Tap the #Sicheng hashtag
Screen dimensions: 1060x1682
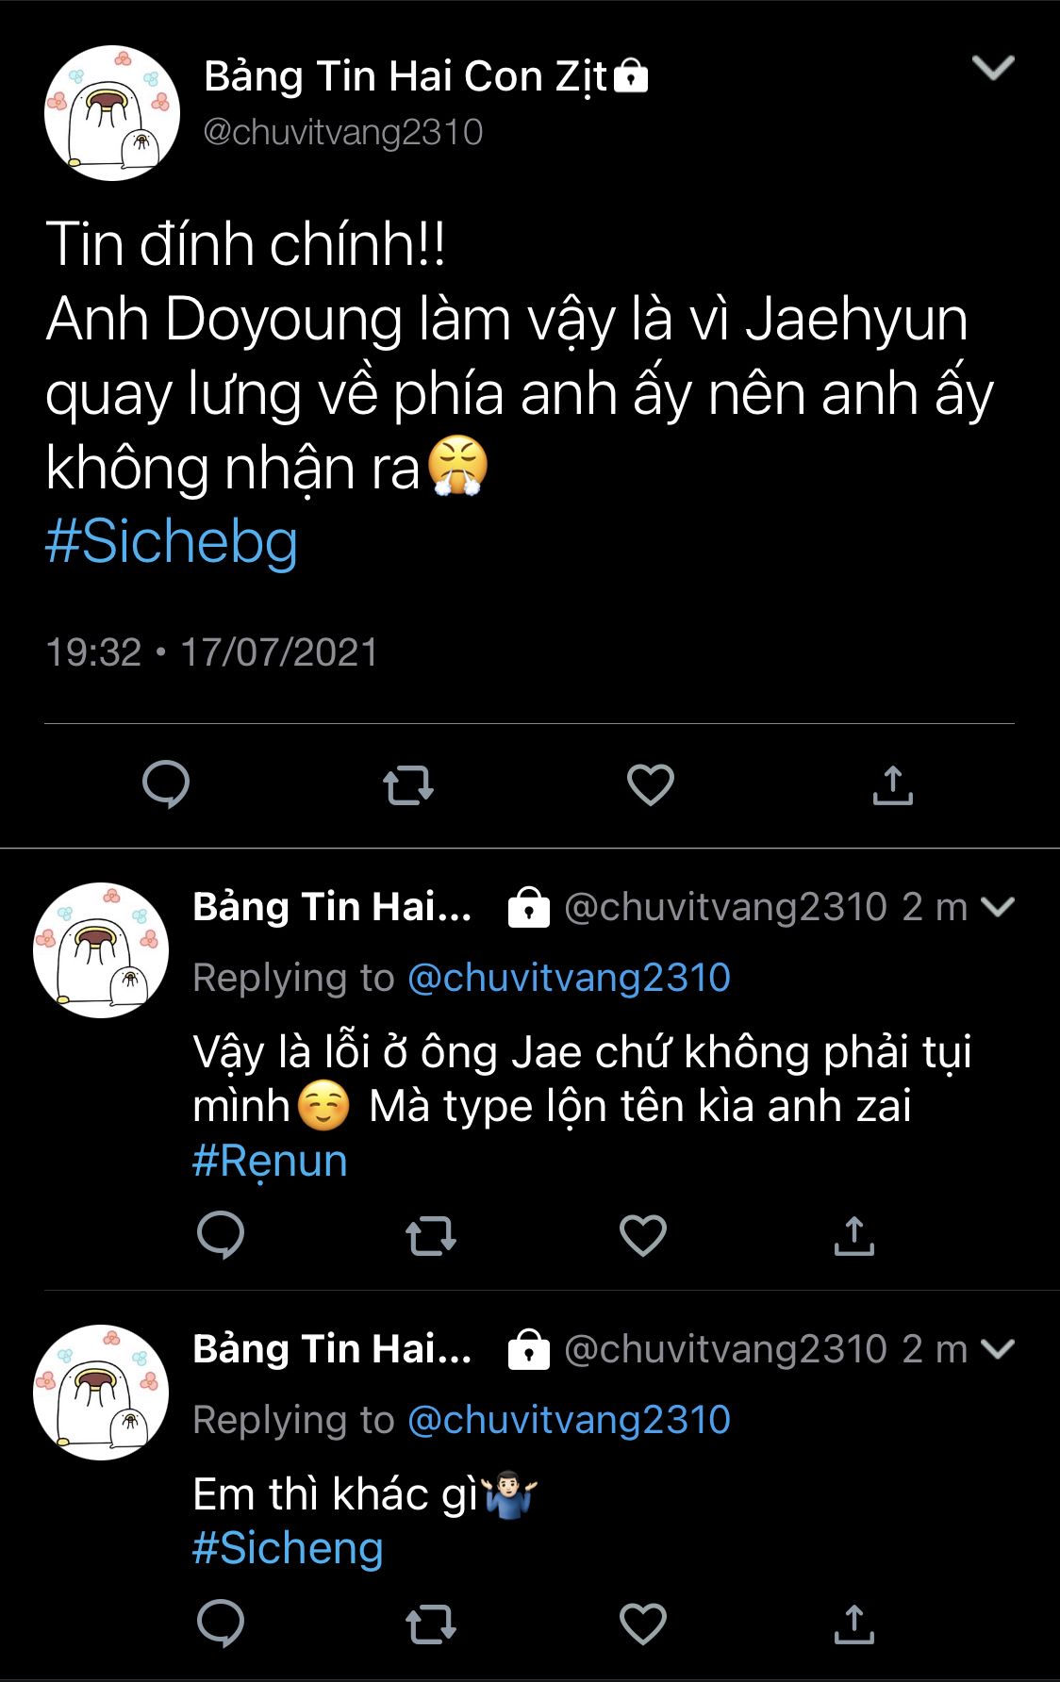(288, 1548)
